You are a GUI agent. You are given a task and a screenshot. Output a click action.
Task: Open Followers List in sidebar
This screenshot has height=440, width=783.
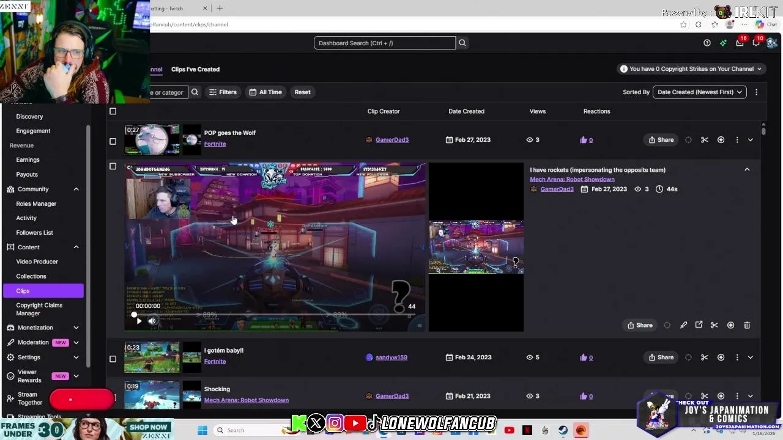point(34,233)
